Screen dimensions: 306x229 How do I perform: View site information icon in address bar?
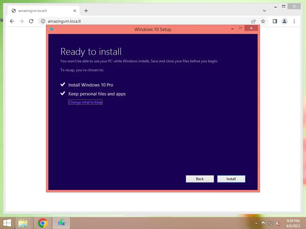[x=43, y=21]
